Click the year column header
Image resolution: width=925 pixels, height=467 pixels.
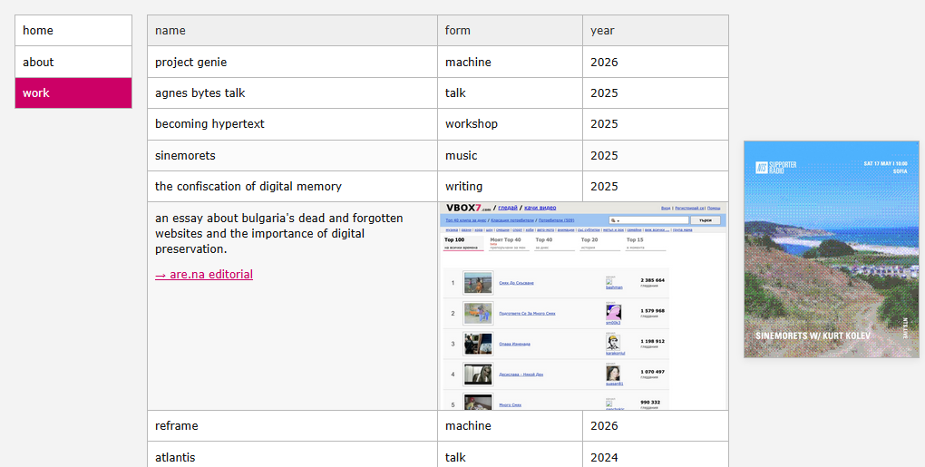click(x=602, y=31)
